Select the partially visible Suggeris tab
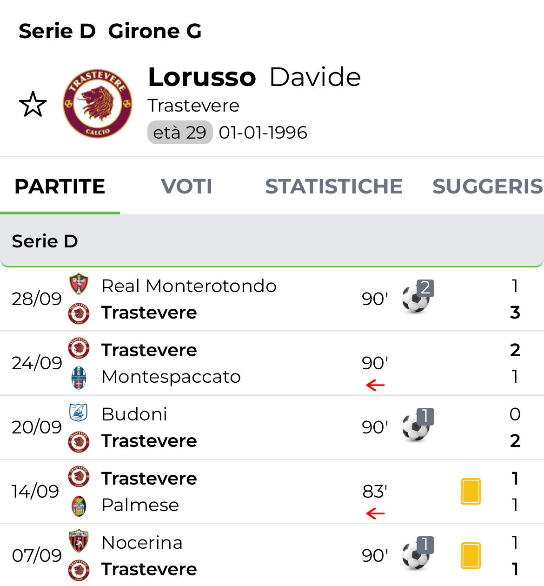544x586 pixels. [487, 186]
